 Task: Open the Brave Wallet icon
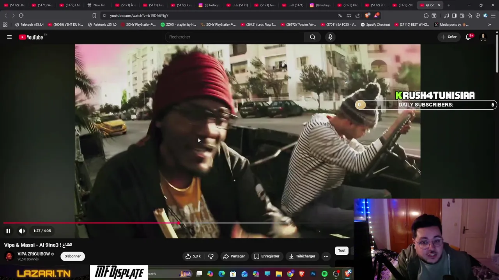pos(462,16)
